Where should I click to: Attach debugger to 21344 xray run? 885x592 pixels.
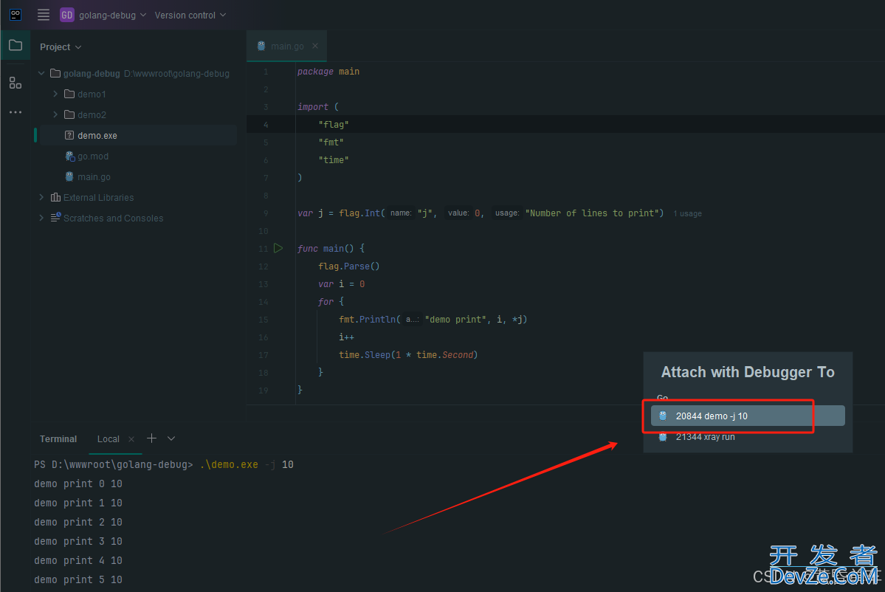click(x=747, y=437)
